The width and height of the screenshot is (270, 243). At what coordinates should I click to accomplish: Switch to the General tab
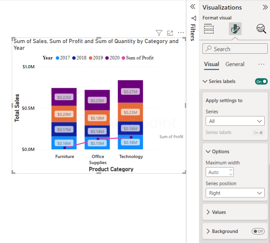tap(235, 64)
